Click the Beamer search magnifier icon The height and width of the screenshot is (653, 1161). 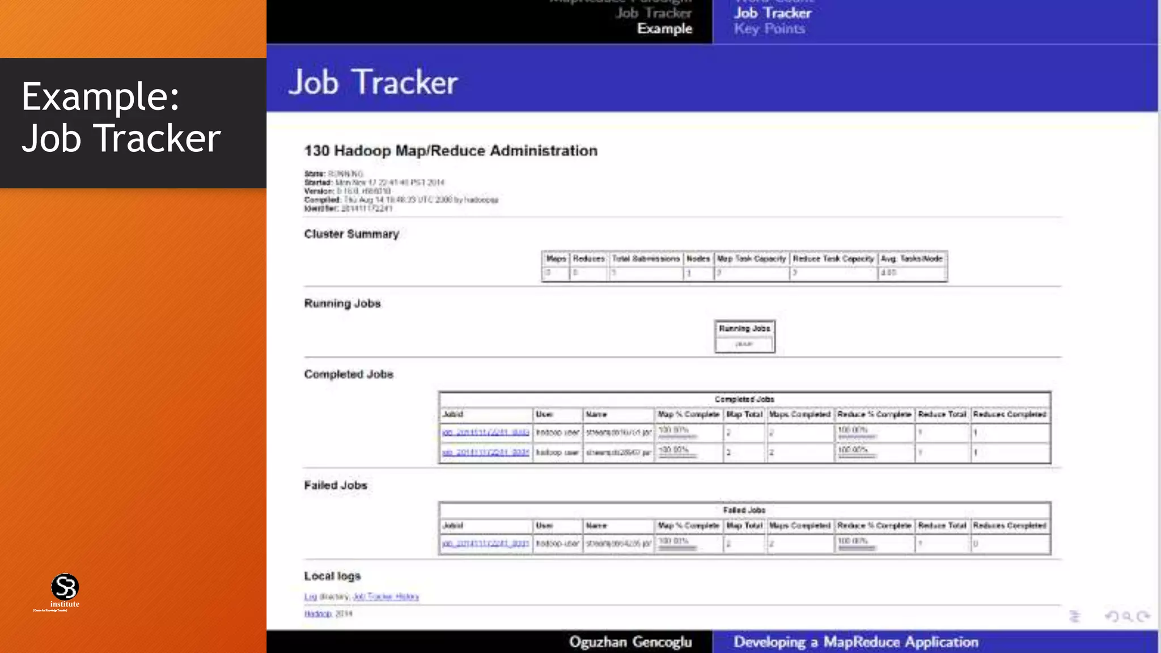tap(1127, 616)
